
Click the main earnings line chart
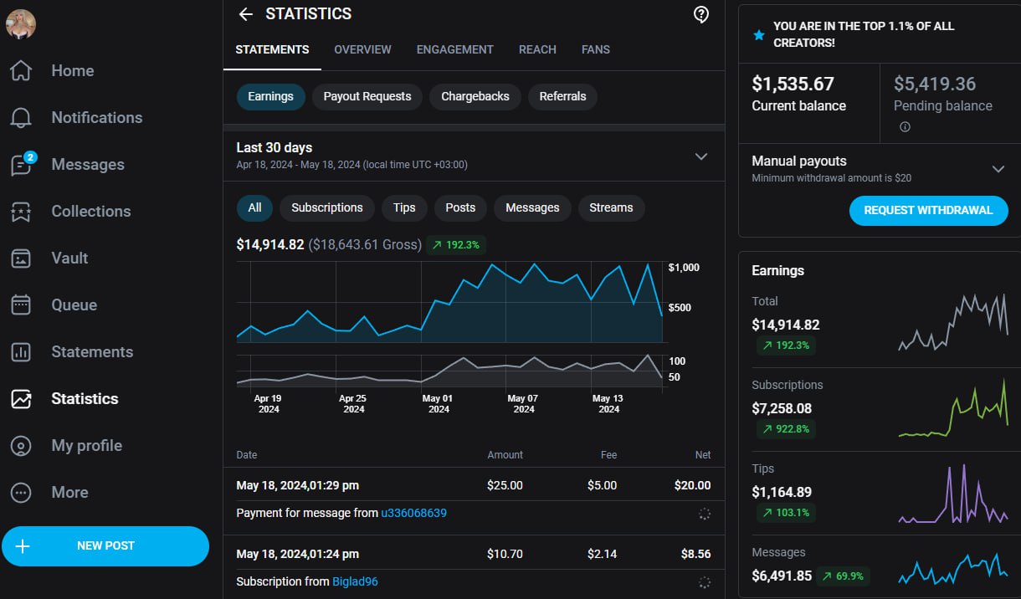450,302
